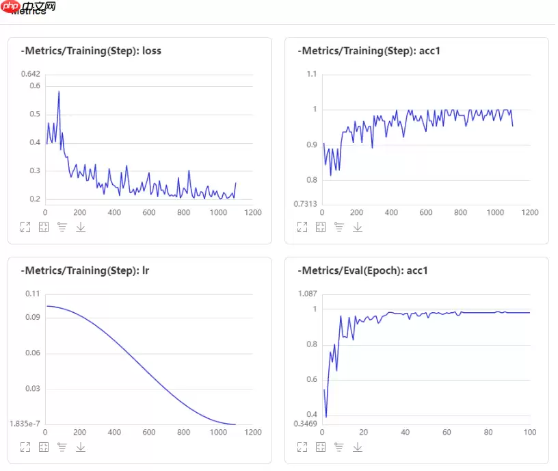Download the Training loss chart data
Viewport: 558px width, 471px height.
click(x=81, y=227)
